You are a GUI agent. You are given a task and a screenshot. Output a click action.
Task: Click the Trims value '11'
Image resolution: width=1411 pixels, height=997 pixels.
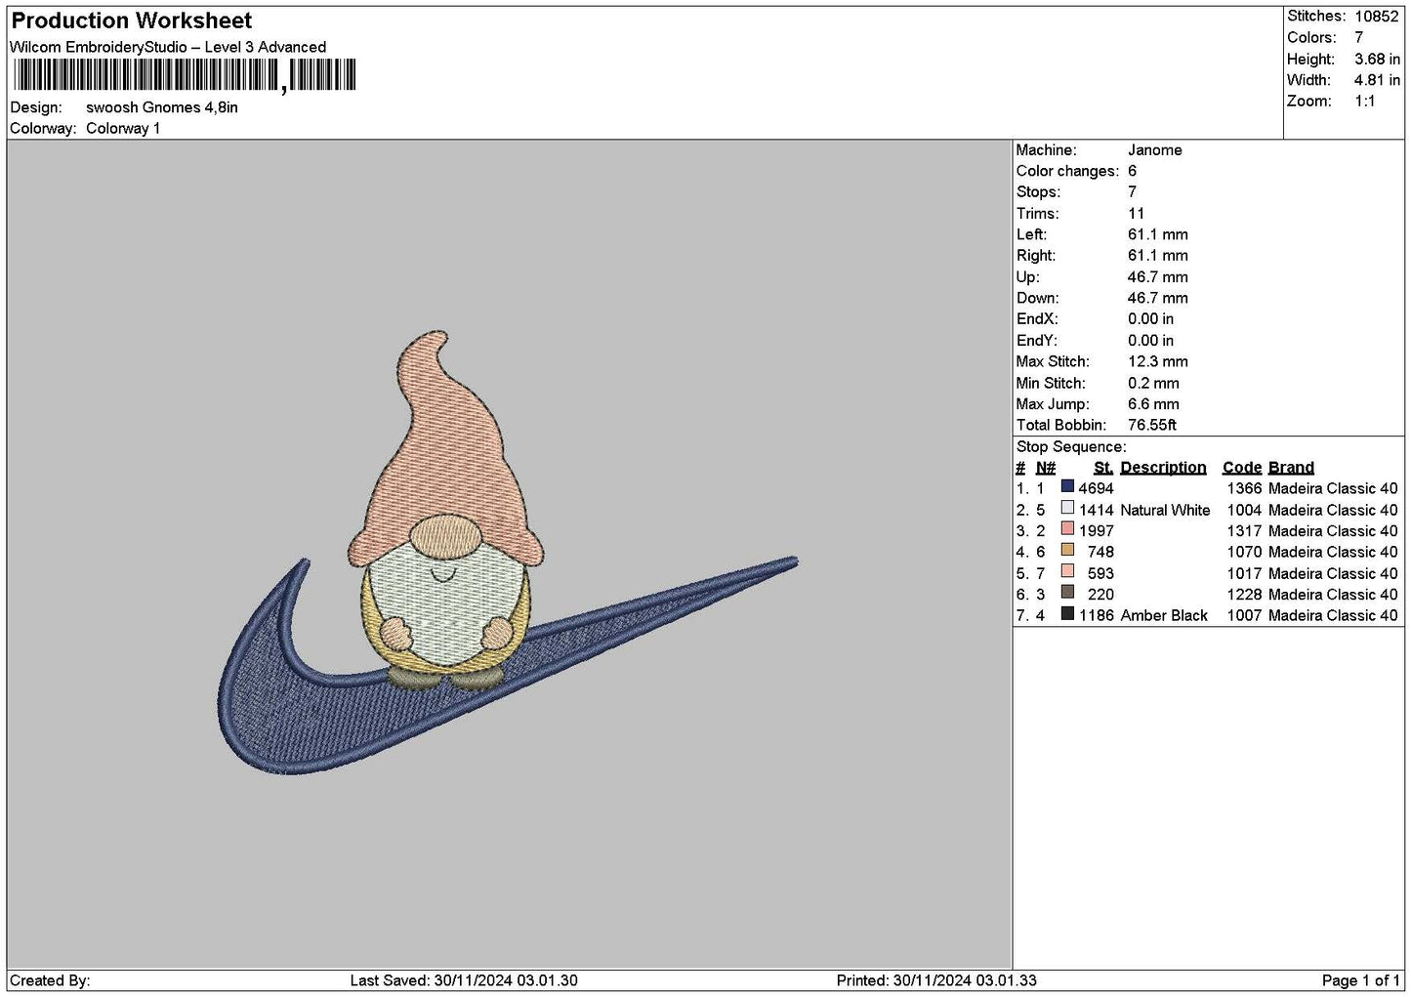(1136, 214)
